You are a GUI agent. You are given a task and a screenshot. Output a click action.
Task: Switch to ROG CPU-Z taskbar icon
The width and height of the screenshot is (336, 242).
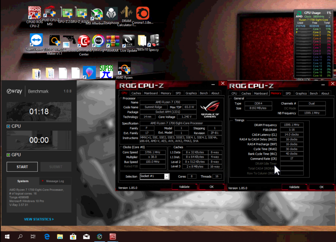113,236
